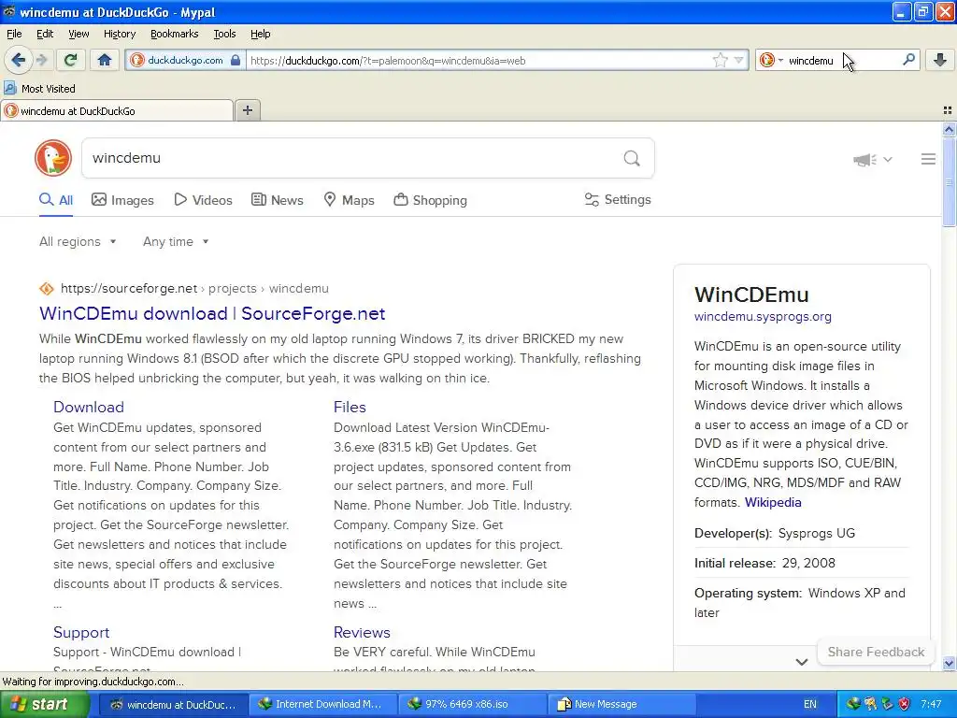
Task: Switch to News results
Action: [278, 200]
